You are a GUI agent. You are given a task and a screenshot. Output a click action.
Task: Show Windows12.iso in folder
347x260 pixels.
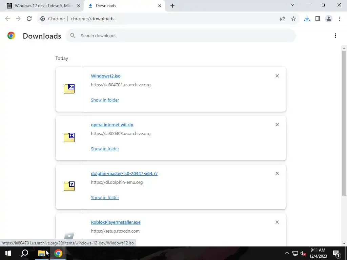(105, 100)
